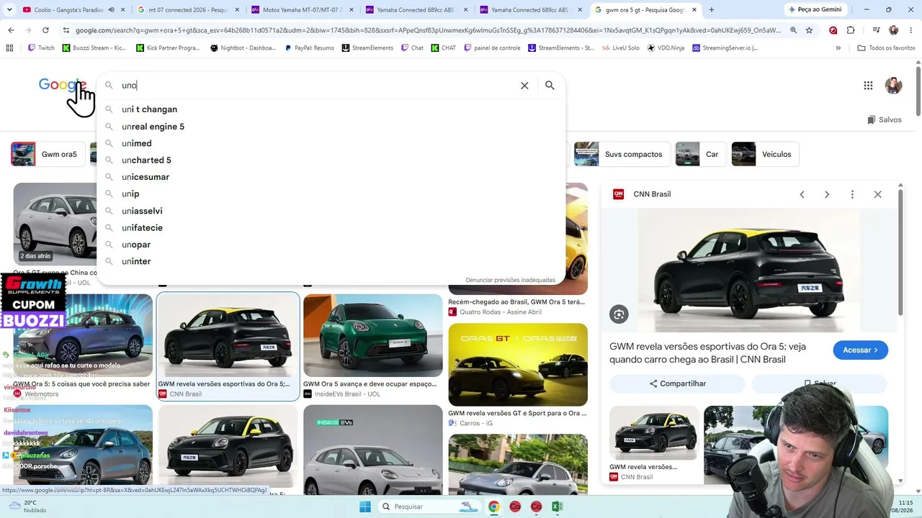The width and height of the screenshot is (922, 518).
Task: Open Todos os favoritos folder
Action: point(886,48)
